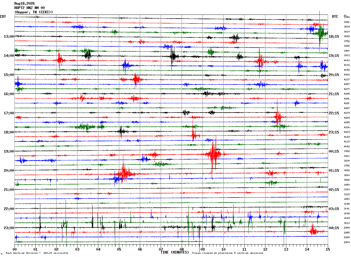This screenshot has width=351, height=257.
Task: Click the Traces clipped at plus/minus 5 note
Action: [x=227, y=253]
